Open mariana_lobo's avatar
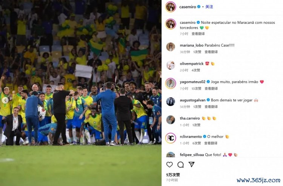This screenshot has height=186, width=283. (x=171, y=47)
